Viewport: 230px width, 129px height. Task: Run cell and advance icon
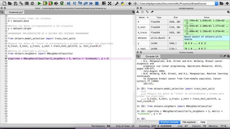coord(51,3)
